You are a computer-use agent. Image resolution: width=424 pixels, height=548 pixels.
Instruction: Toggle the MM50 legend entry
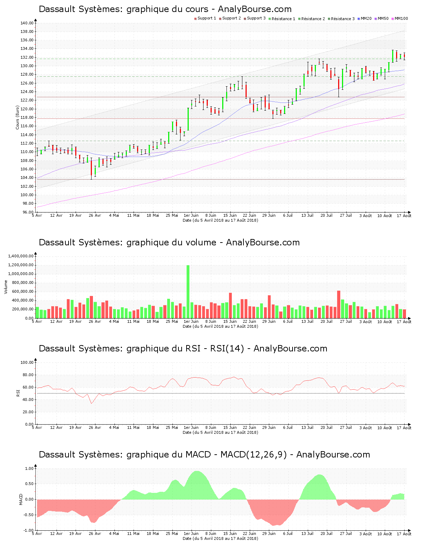(383, 18)
